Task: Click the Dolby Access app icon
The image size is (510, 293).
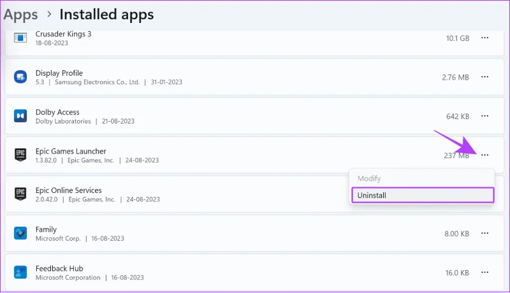Action: (20, 116)
